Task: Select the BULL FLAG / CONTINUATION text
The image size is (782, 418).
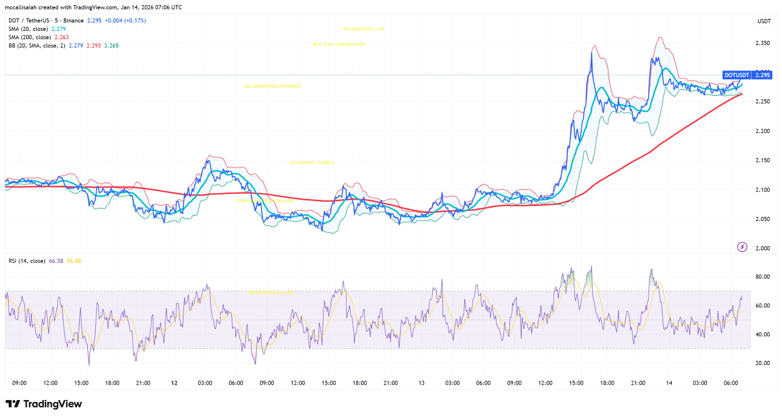Action: click(x=339, y=45)
